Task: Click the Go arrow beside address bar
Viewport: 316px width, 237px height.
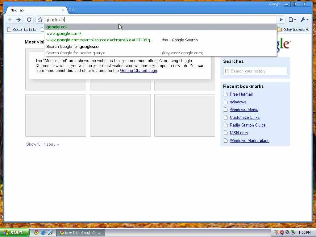Action: point(281,20)
